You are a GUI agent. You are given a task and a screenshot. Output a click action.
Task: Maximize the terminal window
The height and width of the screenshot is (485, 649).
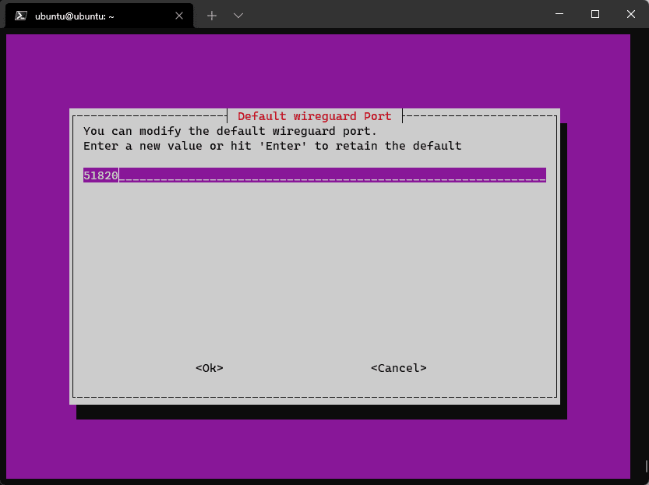[595, 14]
